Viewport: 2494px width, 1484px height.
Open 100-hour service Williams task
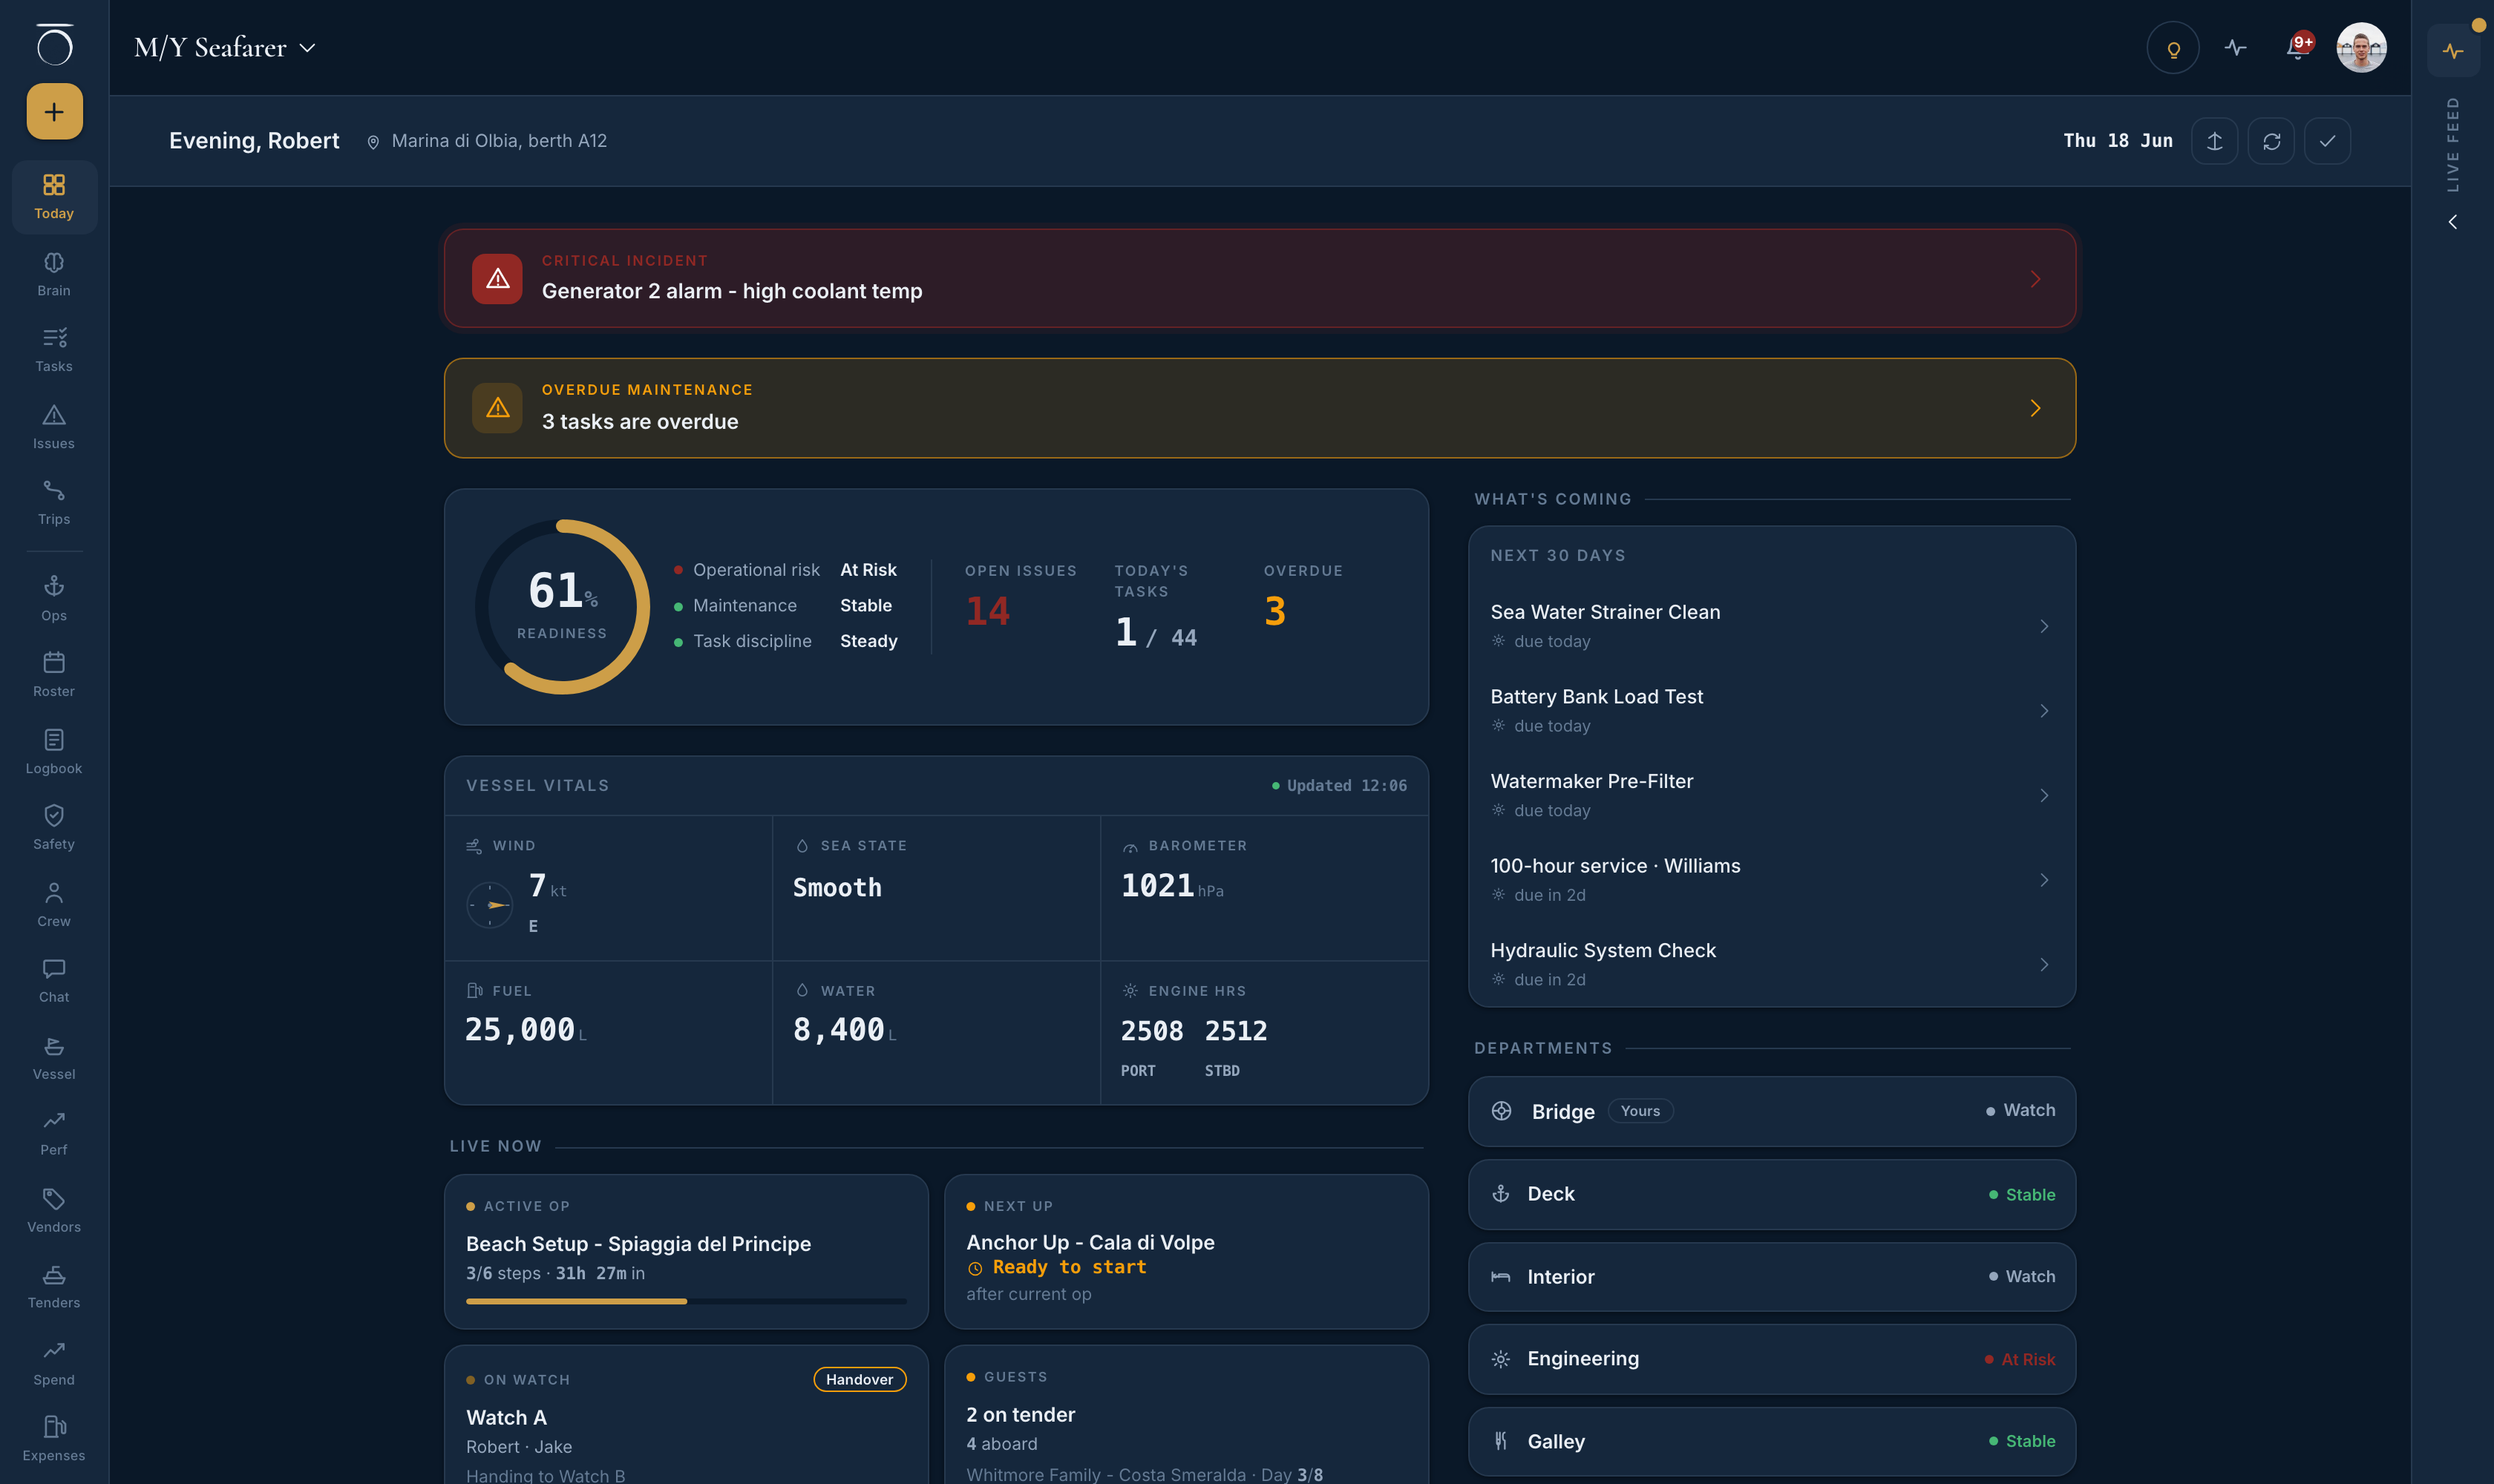tap(1771, 879)
